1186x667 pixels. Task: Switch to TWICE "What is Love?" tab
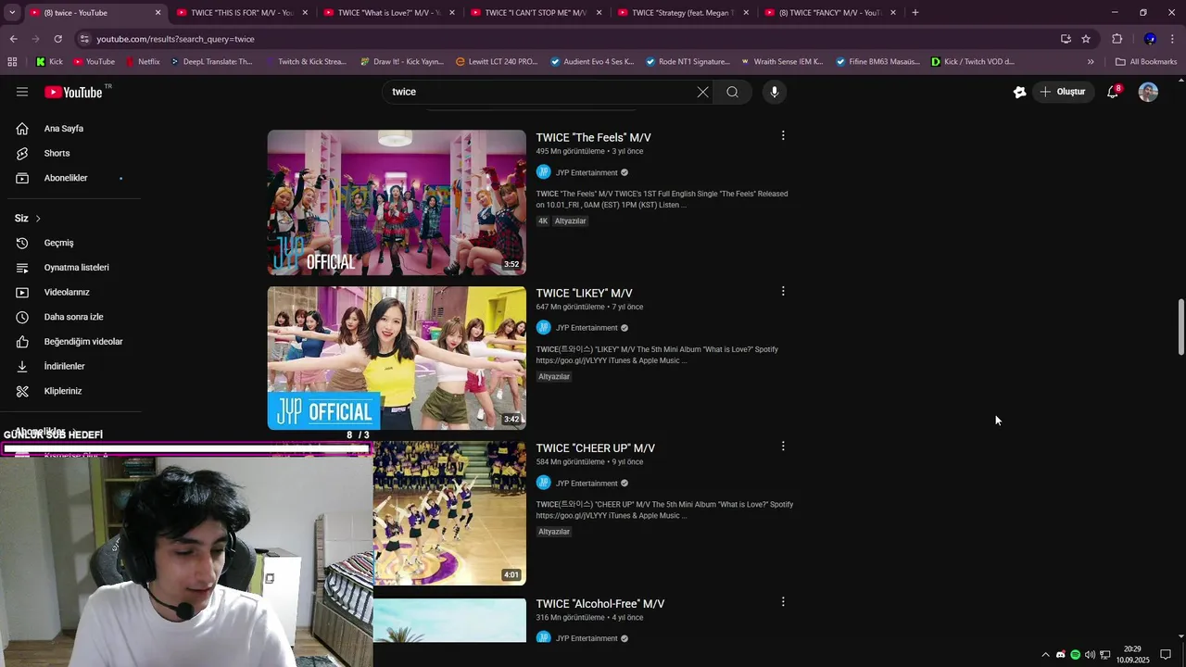(387, 13)
